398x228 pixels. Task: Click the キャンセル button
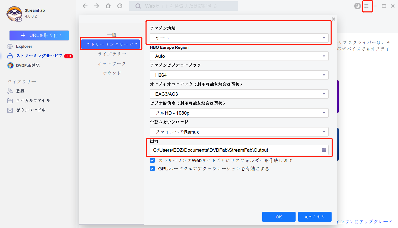(x=315, y=217)
